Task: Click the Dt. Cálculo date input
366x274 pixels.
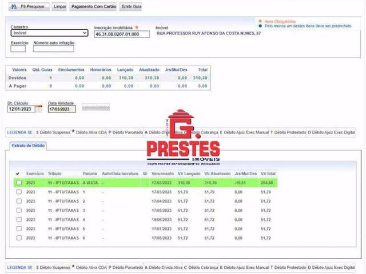Action: click(21, 108)
